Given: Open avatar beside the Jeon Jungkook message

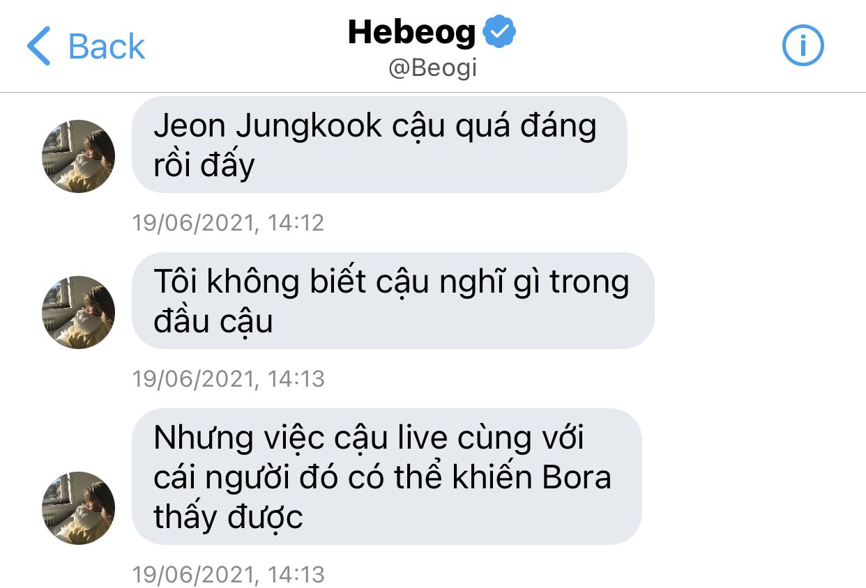Looking at the screenshot, I should click(x=79, y=156).
